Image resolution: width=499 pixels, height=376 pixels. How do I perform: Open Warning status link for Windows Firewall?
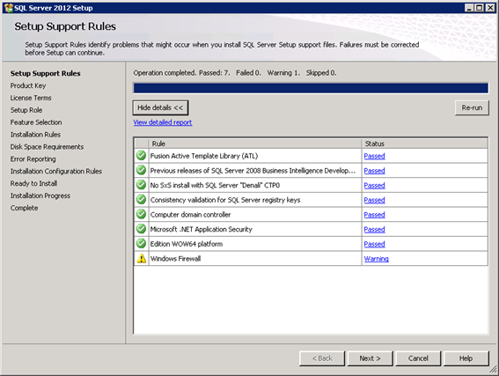376,259
